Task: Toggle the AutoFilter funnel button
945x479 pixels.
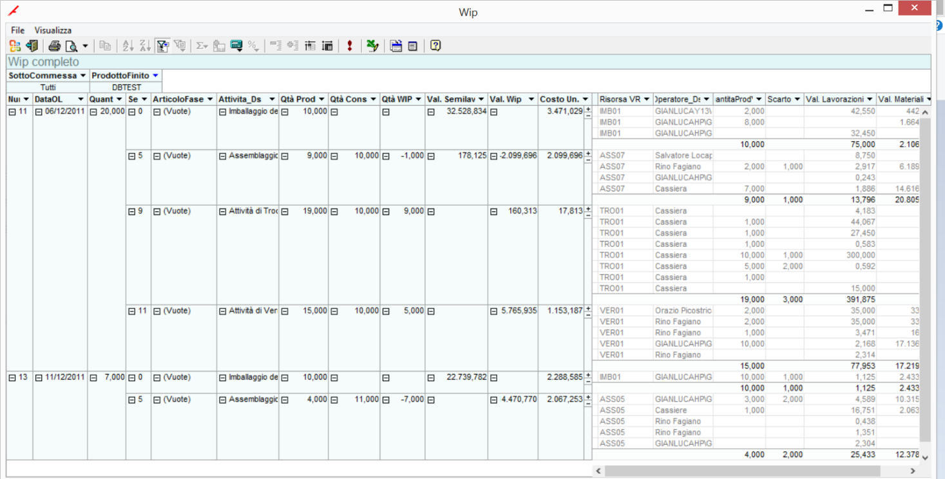Action: click(163, 46)
